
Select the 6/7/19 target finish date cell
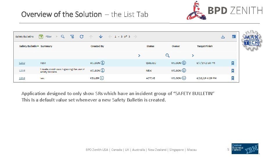click(x=206, y=63)
